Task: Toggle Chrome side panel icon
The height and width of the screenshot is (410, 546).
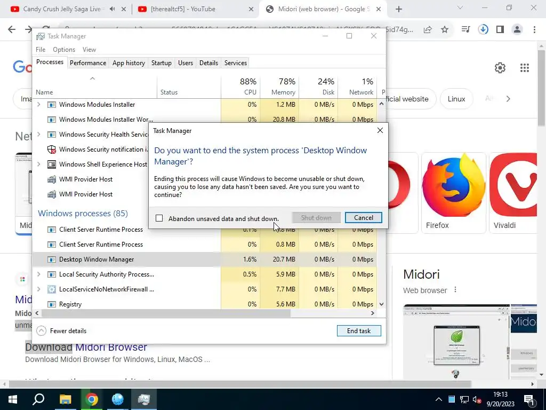Action: pyautogui.click(x=500, y=30)
